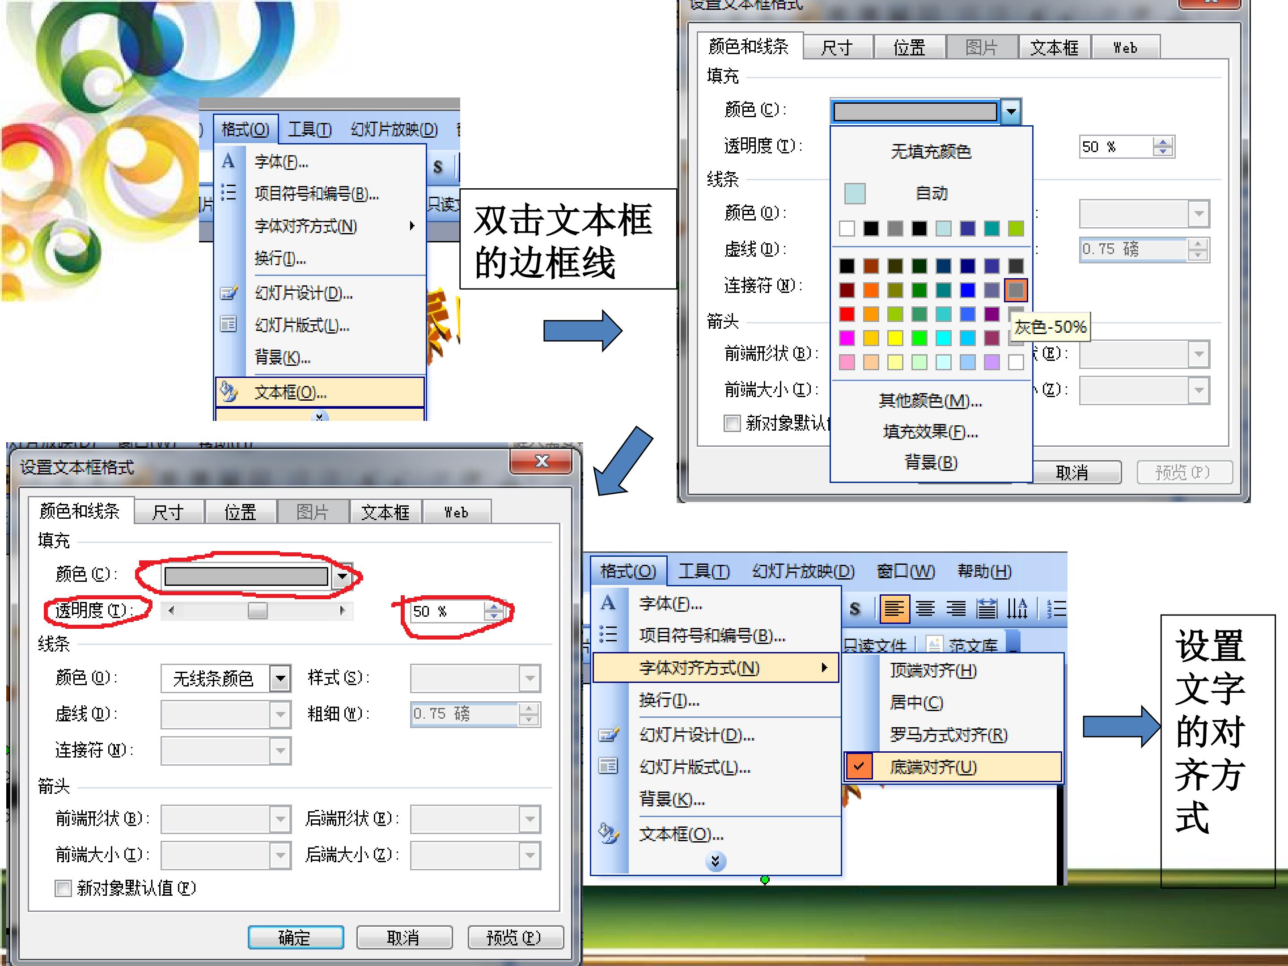1288x966 pixels.
Task: Select the highlighted 灰色-50% color swatch
Action: [1016, 290]
